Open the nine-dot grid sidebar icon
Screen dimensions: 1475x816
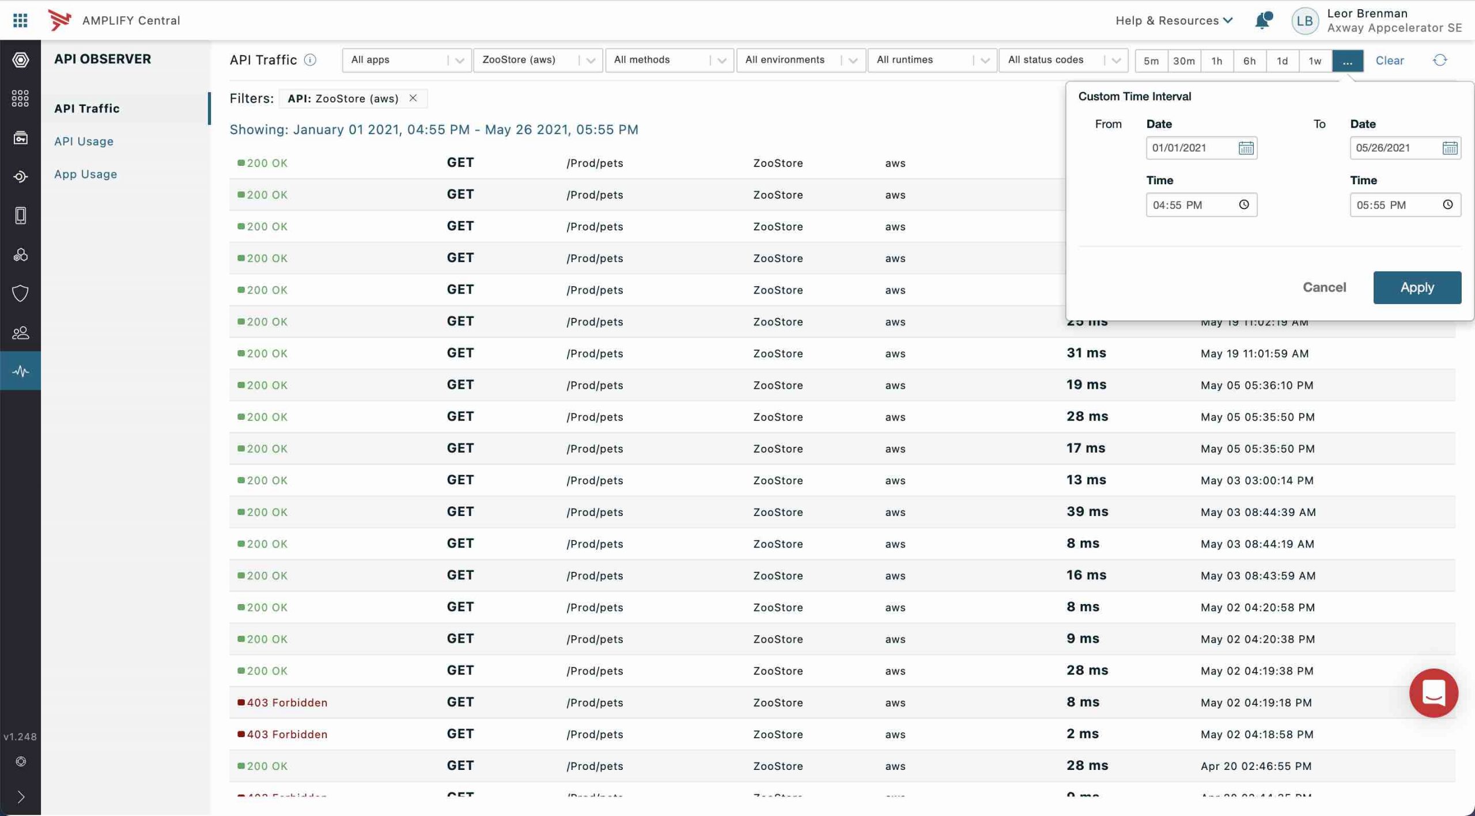(x=20, y=98)
